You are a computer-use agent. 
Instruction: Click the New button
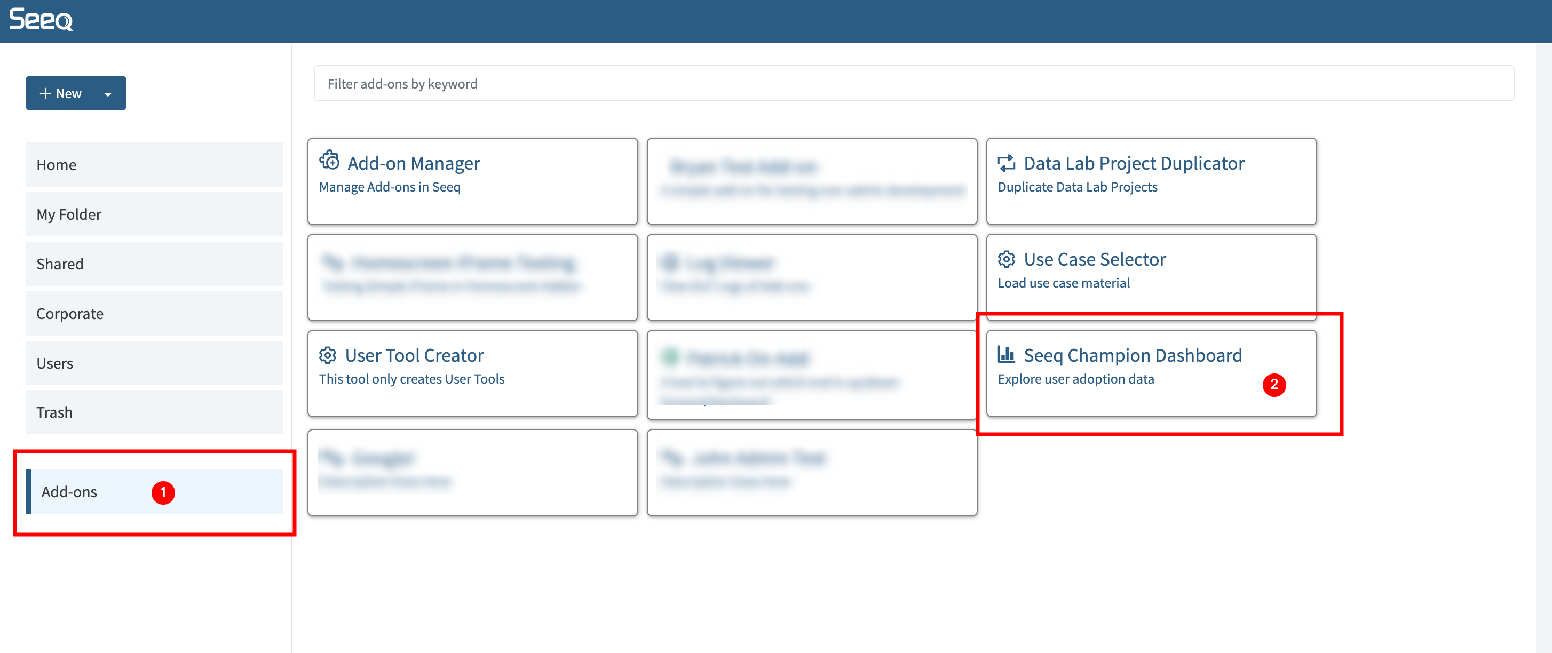coord(76,93)
